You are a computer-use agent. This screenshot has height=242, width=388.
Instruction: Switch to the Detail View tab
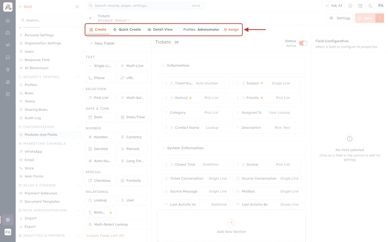pyautogui.click(x=160, y=30)
